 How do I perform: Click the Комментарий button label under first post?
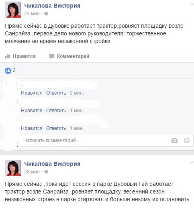click(x=73, y=56)
